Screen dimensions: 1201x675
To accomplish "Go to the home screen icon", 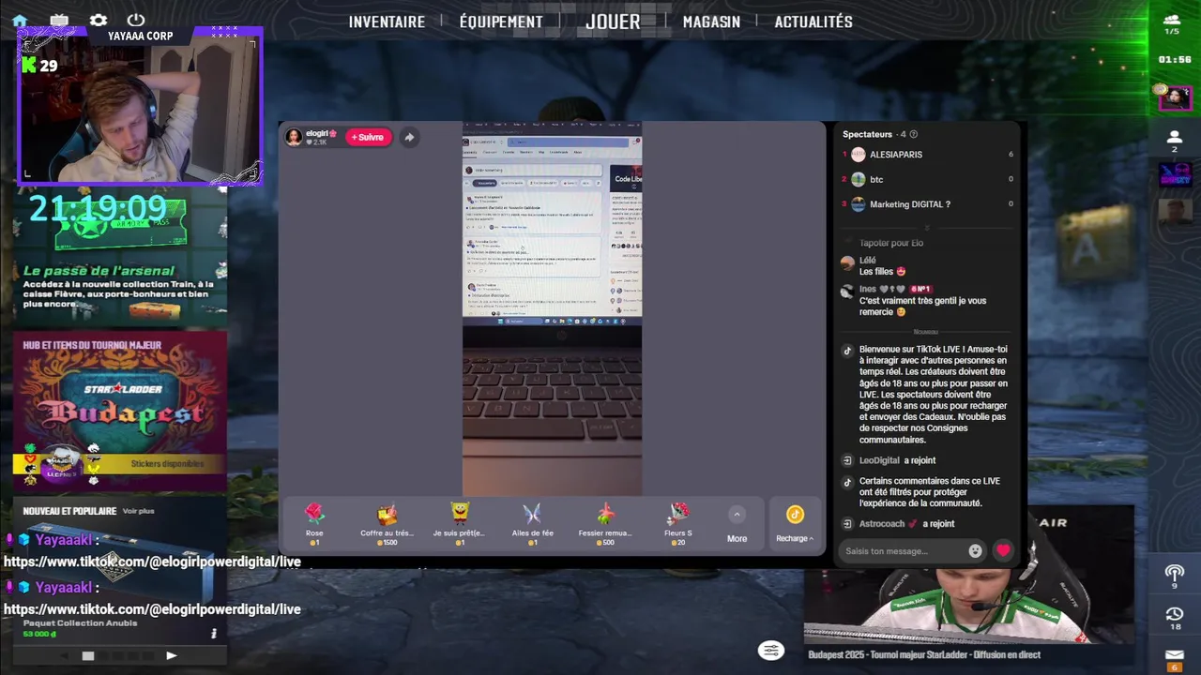I will pyautogui.click(x=20, y=21).
